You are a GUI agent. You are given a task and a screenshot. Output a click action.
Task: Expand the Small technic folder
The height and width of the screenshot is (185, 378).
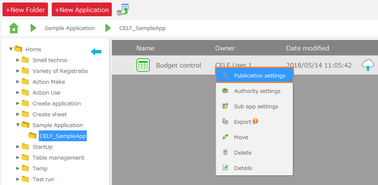[x=18, y=60]
